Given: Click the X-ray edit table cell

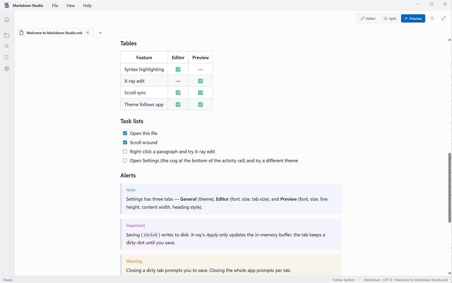Looking at the screenshot, I should (x=144, y=81).
